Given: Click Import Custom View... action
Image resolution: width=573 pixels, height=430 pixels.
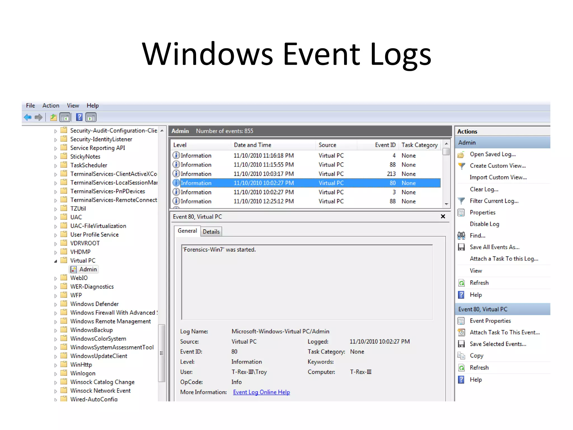Looking at the screenshot, I should click(498, 177).
